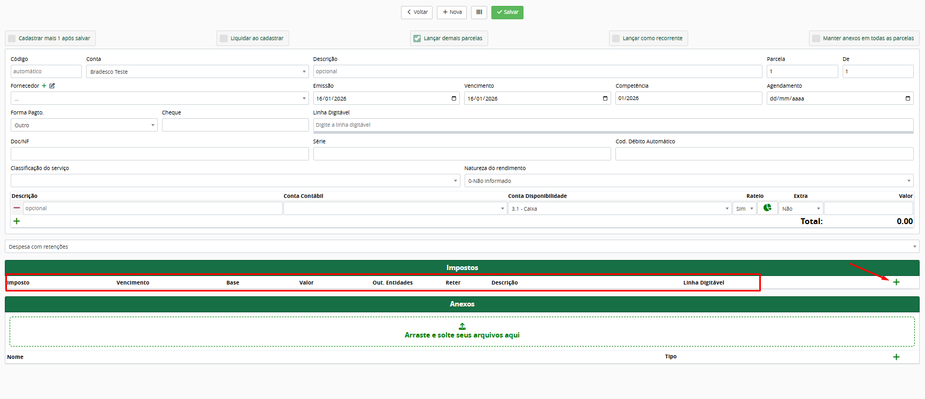Screen dimensions: 925x399
Task: Open the Conta dropdown showing Bradesco Teste
Action: (197, 72)
